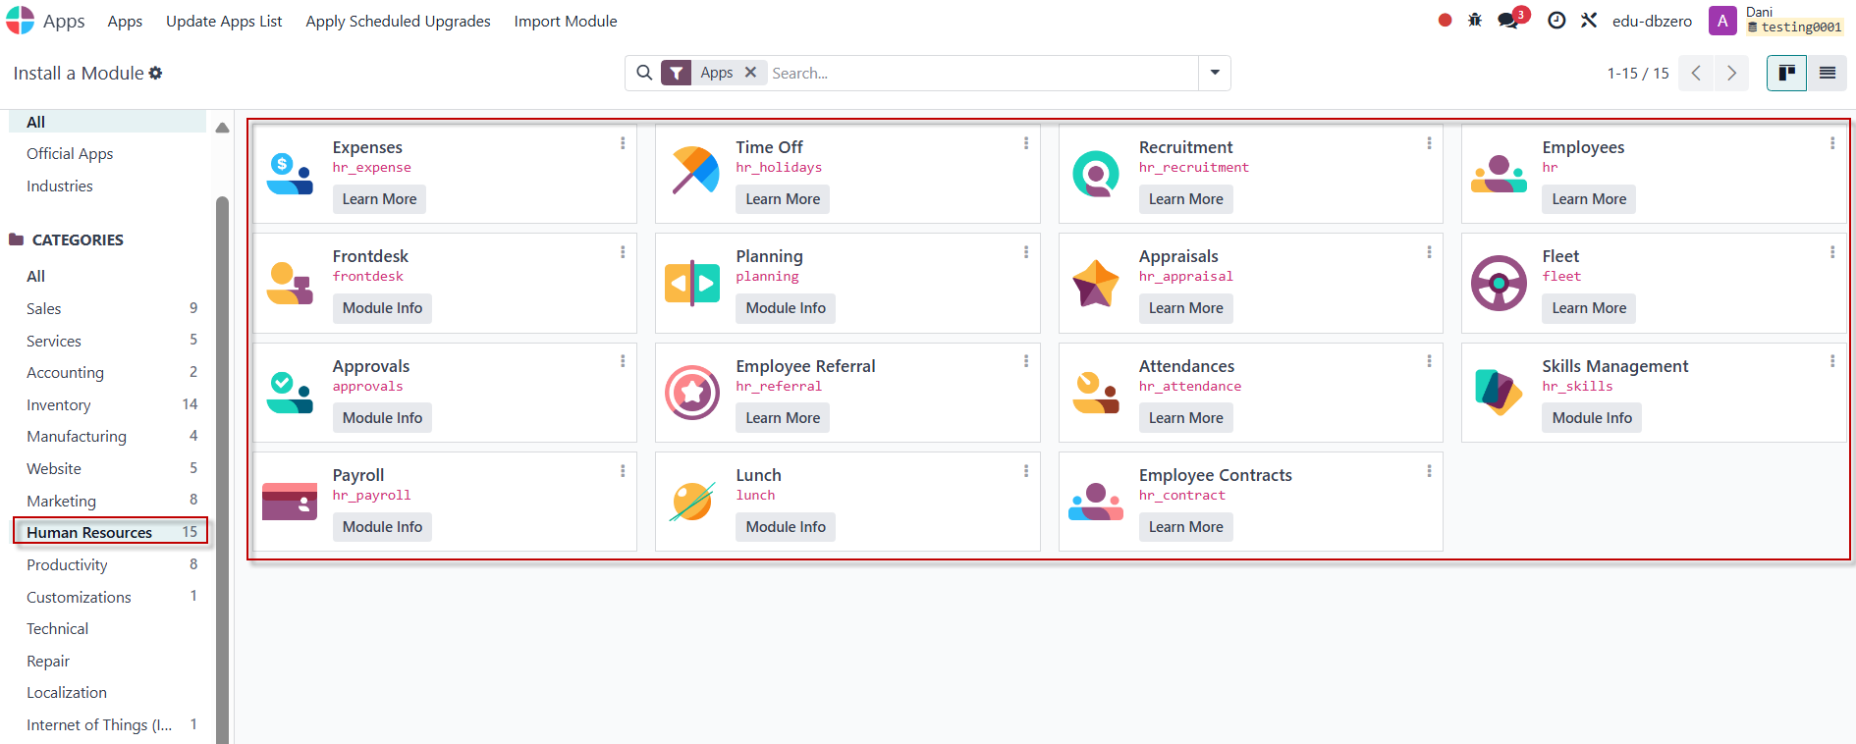This screenshot has width=1856, height=744.
Task: Go to the next page of modules
Action: (1731, 73)
